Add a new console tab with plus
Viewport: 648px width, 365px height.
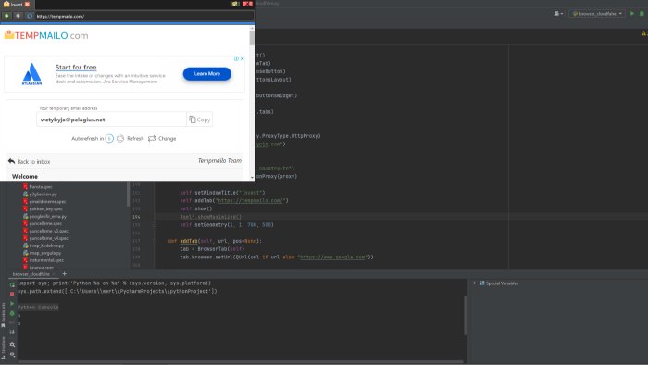[64, 273]
